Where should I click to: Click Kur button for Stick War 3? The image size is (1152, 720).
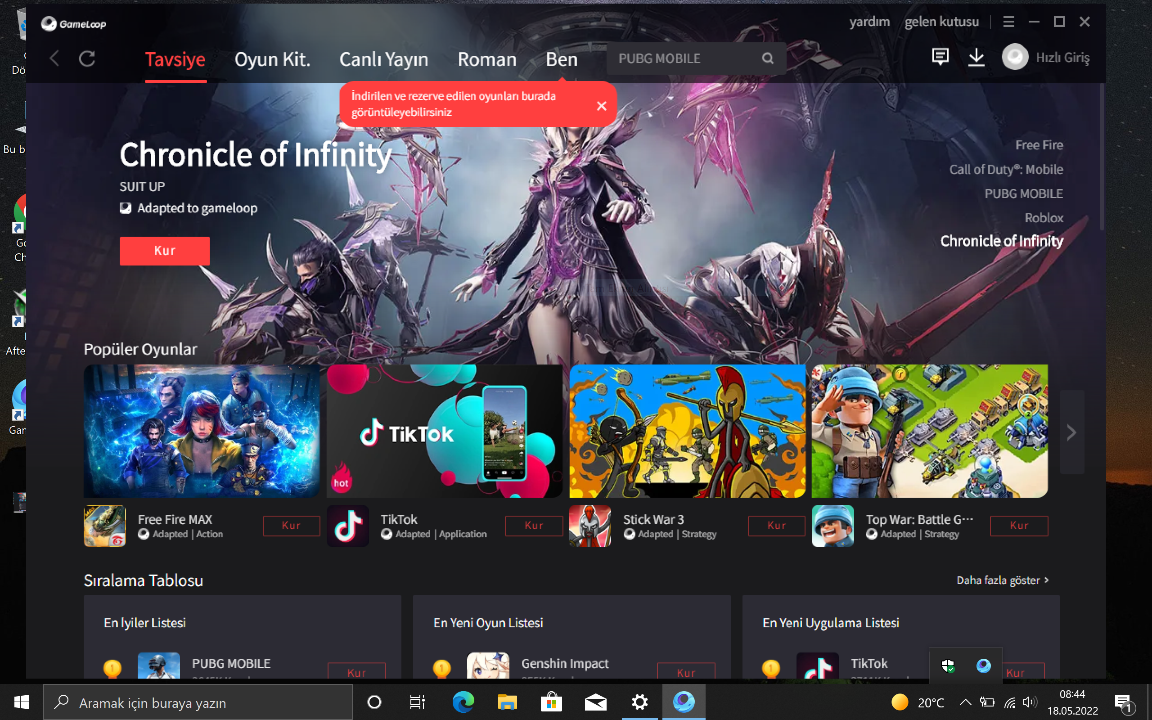[x=776, y=526]
